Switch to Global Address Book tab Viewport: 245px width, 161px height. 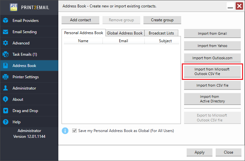125,33
